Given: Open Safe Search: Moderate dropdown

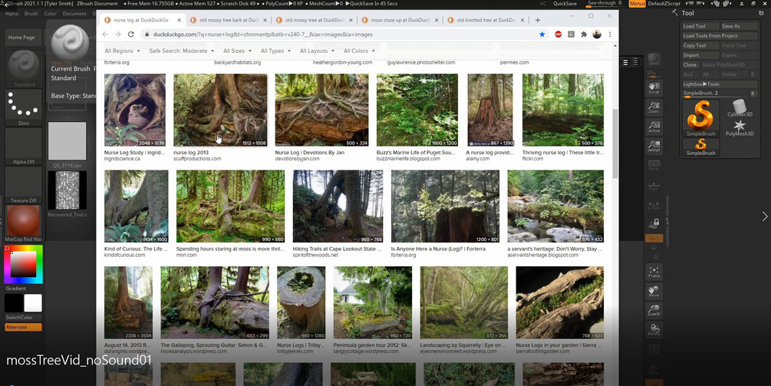Looking at the screenshot, I should coord(182,51).
